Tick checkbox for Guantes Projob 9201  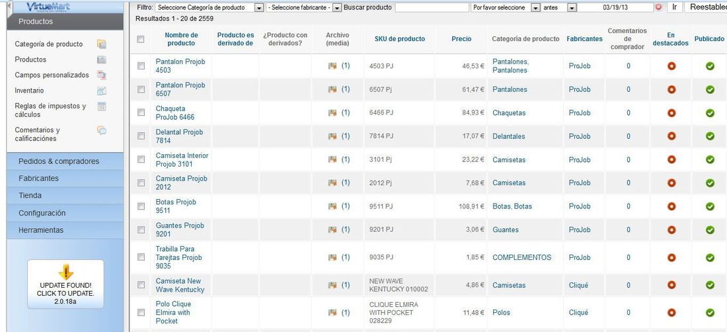(x=141, y=229)
